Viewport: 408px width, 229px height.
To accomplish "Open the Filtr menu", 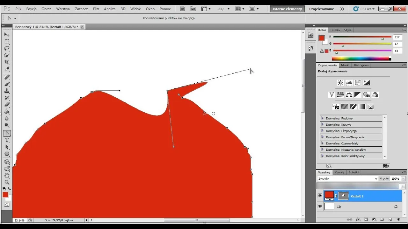I will (x=96, y=9).
